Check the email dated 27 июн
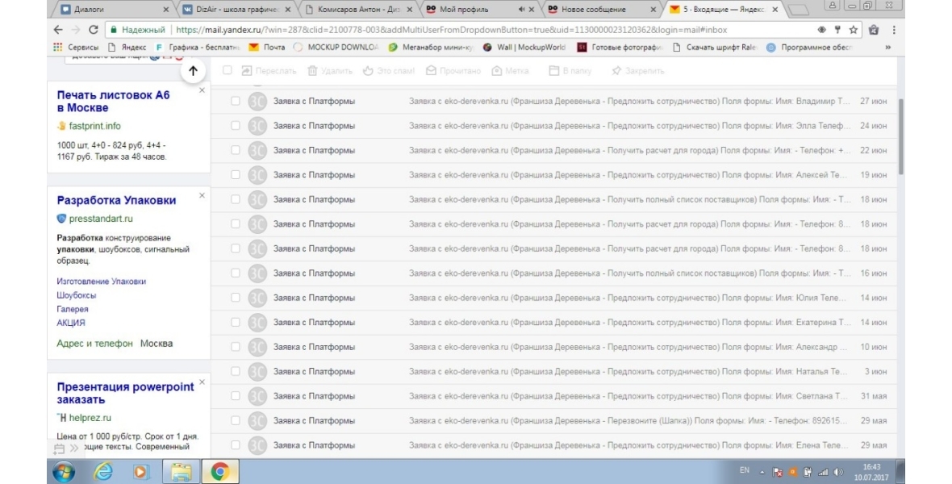 tap(236, 102)
